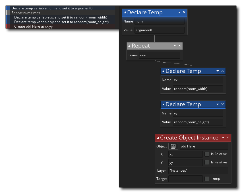The height and width of the screenshot is (193, 242).
Task: Click the Value field containing argument0
Action: coord(159,30)
